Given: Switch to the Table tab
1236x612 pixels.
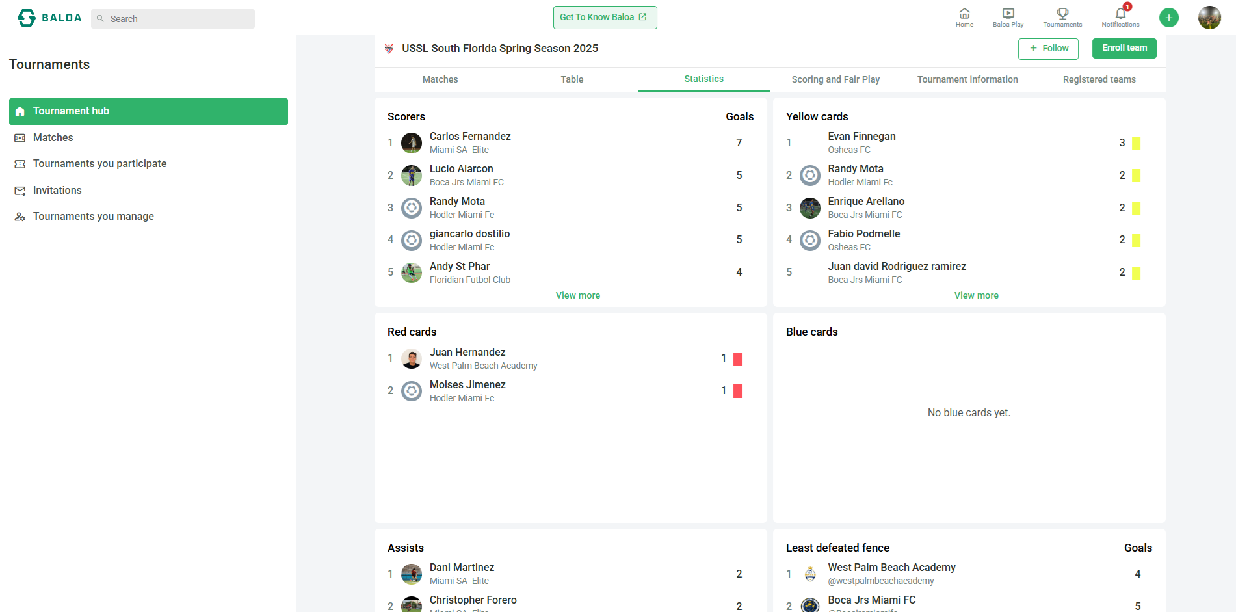Looking at the screenshot, I should [572, 79].
